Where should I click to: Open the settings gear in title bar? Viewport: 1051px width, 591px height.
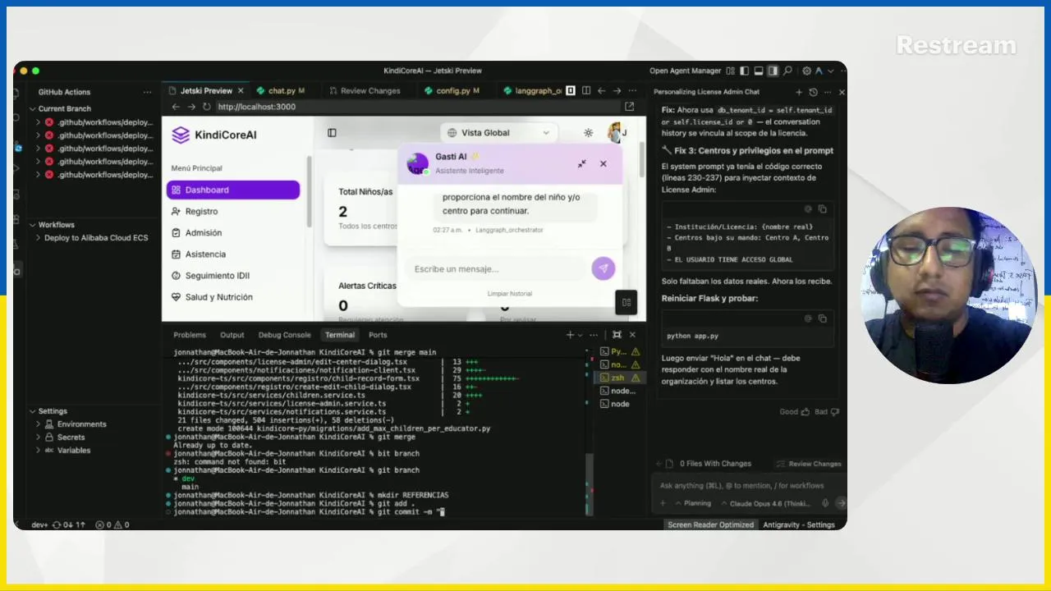click(806, 71)
